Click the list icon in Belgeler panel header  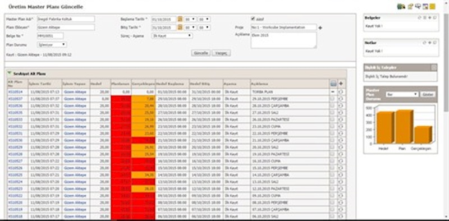point(425,18)
